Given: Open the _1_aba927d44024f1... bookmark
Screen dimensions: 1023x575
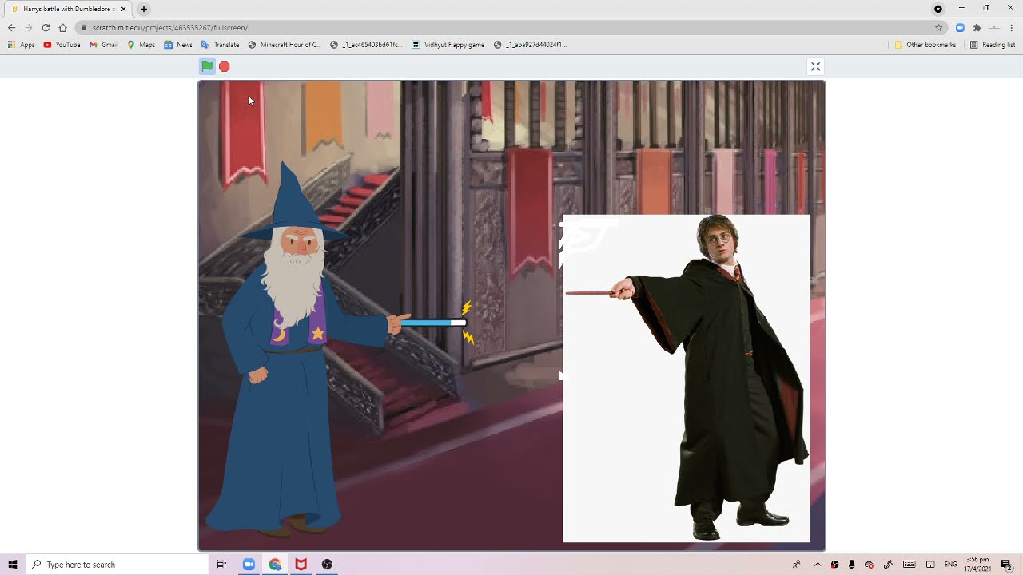Looking at the screenshot, I should 531,45.
